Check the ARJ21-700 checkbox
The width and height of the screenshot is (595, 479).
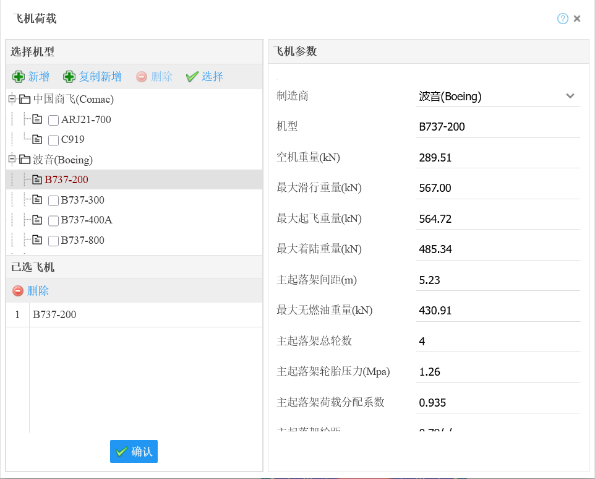(x=54, y=120)
